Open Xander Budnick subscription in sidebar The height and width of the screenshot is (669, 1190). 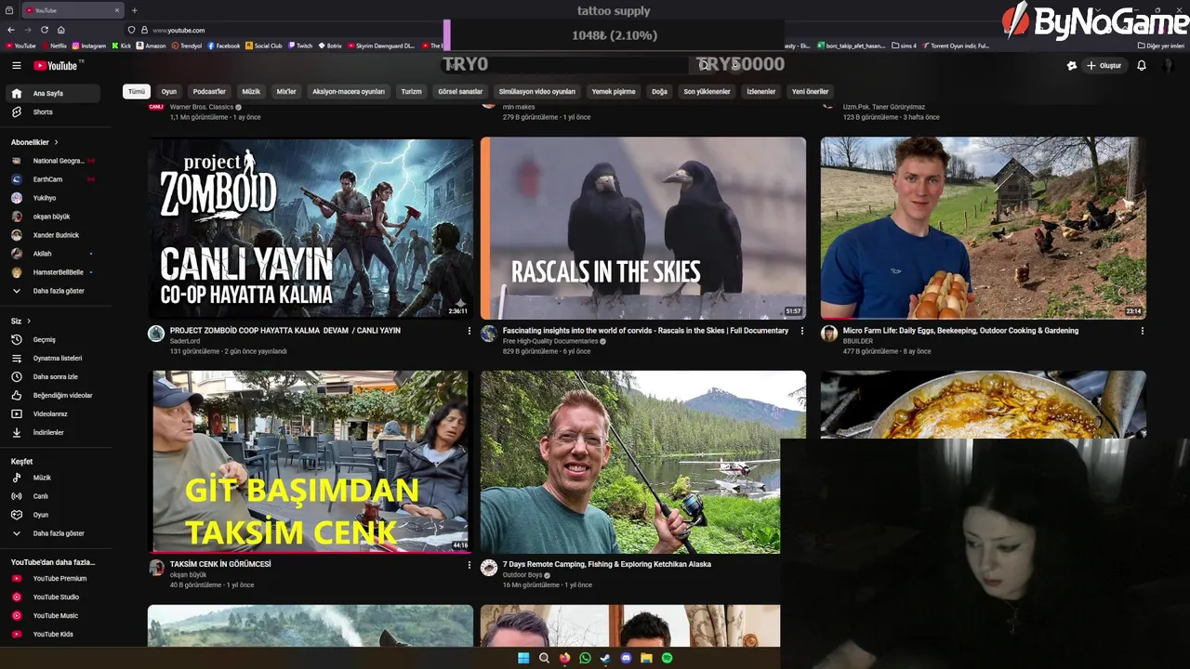coord(51,235)
